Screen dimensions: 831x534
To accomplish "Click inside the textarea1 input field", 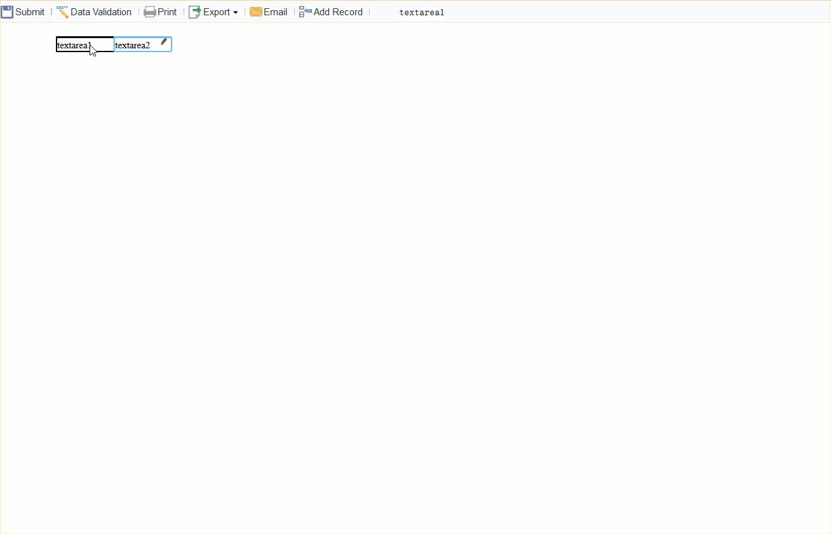I will tap(83, 44).
